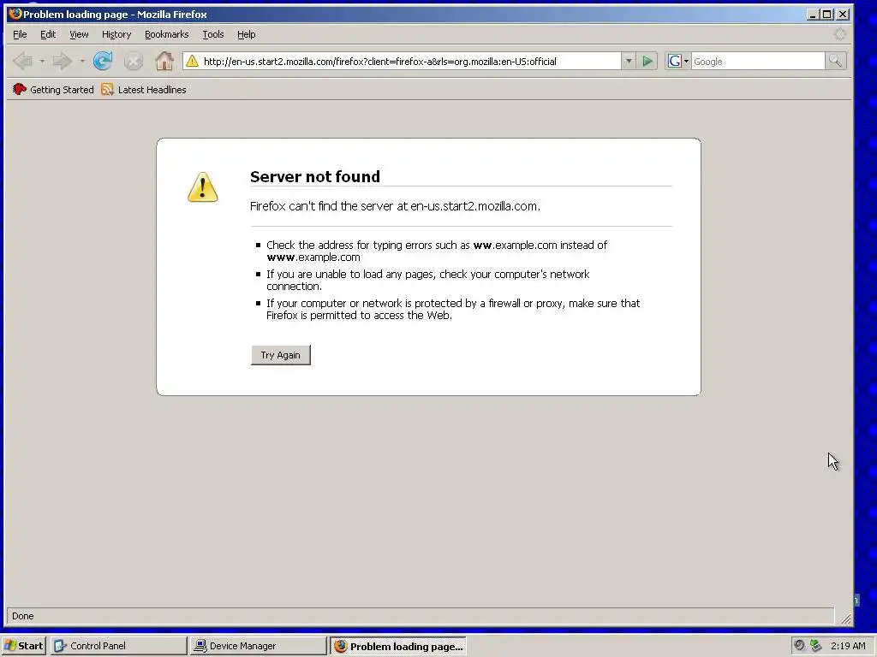877x657 pixels.
Task: Click the network connection tray icon
Action: [816, 645]
